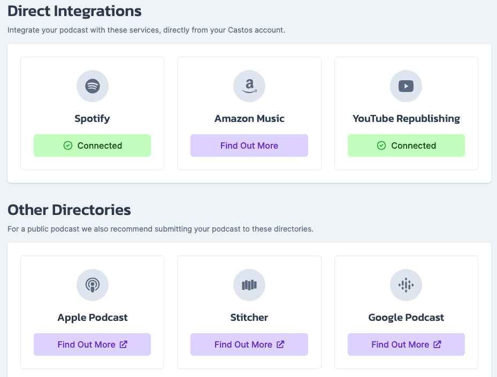Click the checkmark in YouTube Republishing's Connected button
497x377 pixels.
pos(381,145)
